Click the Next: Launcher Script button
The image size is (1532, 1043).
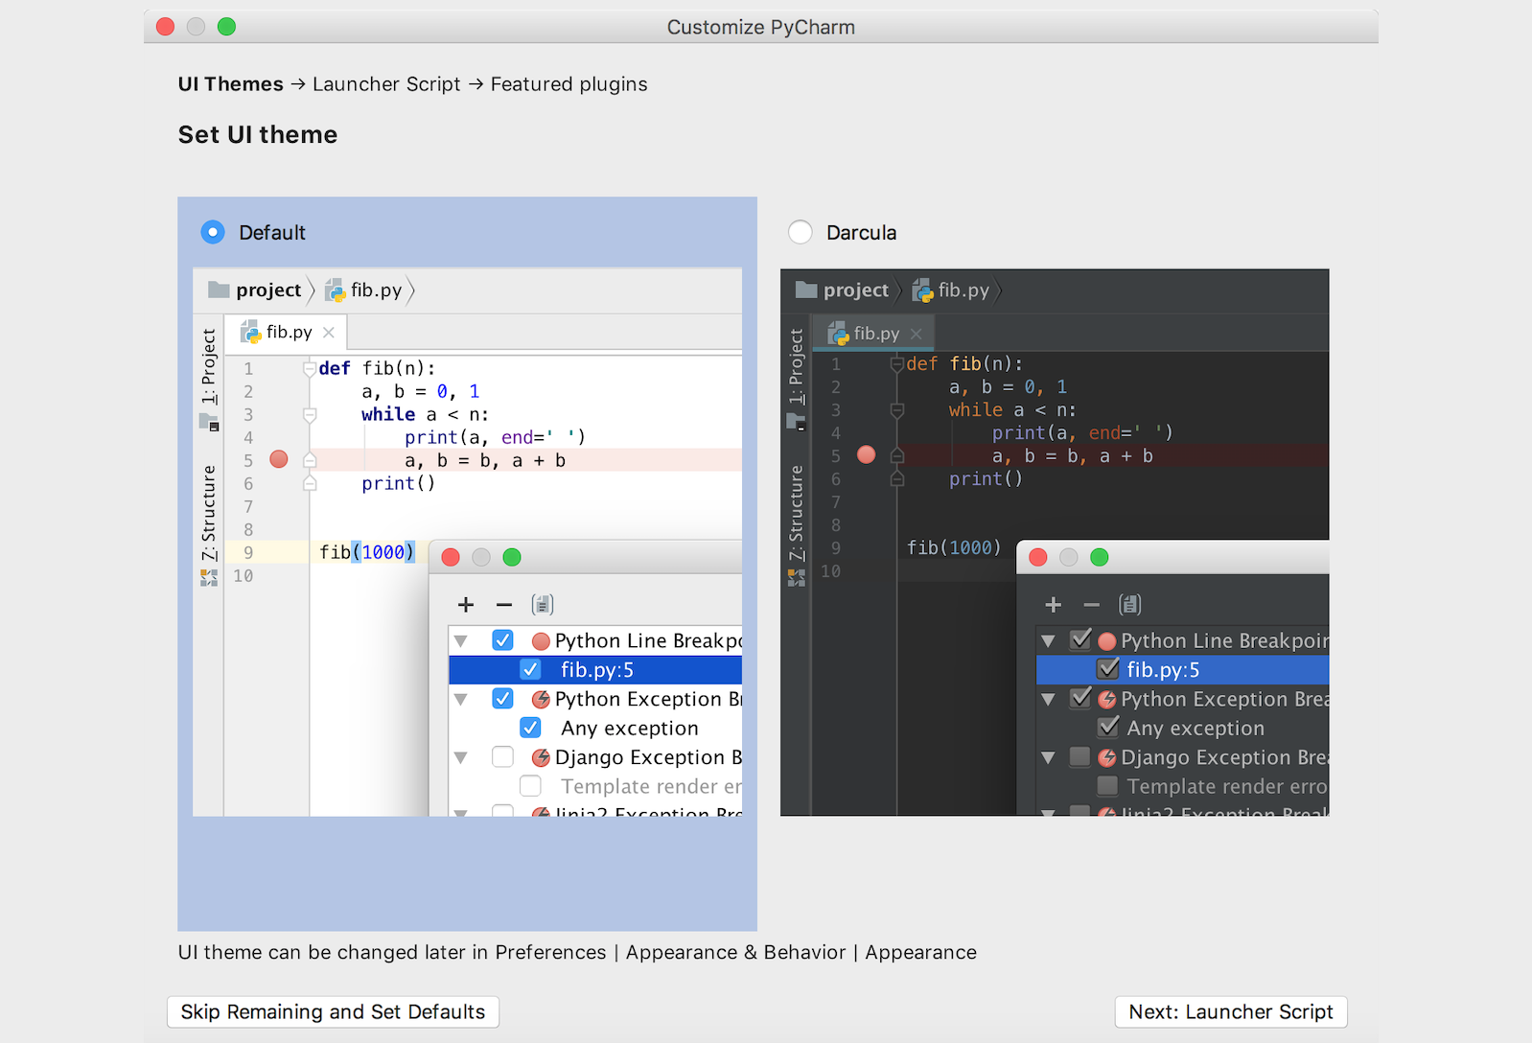point(1230,1011)
